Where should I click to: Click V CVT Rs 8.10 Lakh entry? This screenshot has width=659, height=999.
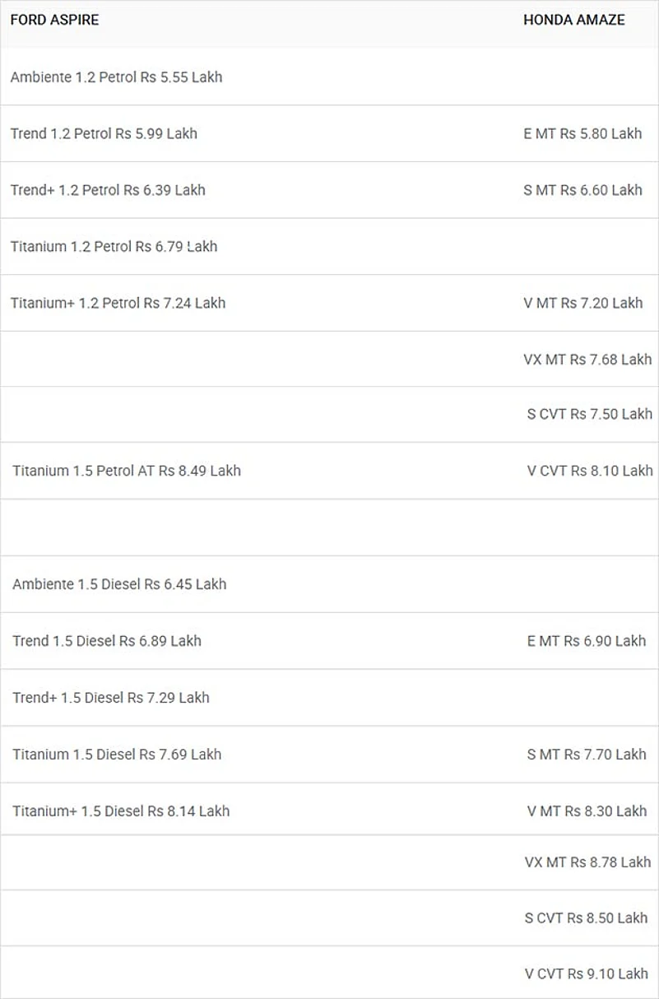pos(589,471)
